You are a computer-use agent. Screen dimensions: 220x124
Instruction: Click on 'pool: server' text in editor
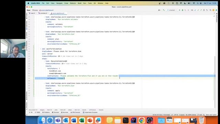47,54
